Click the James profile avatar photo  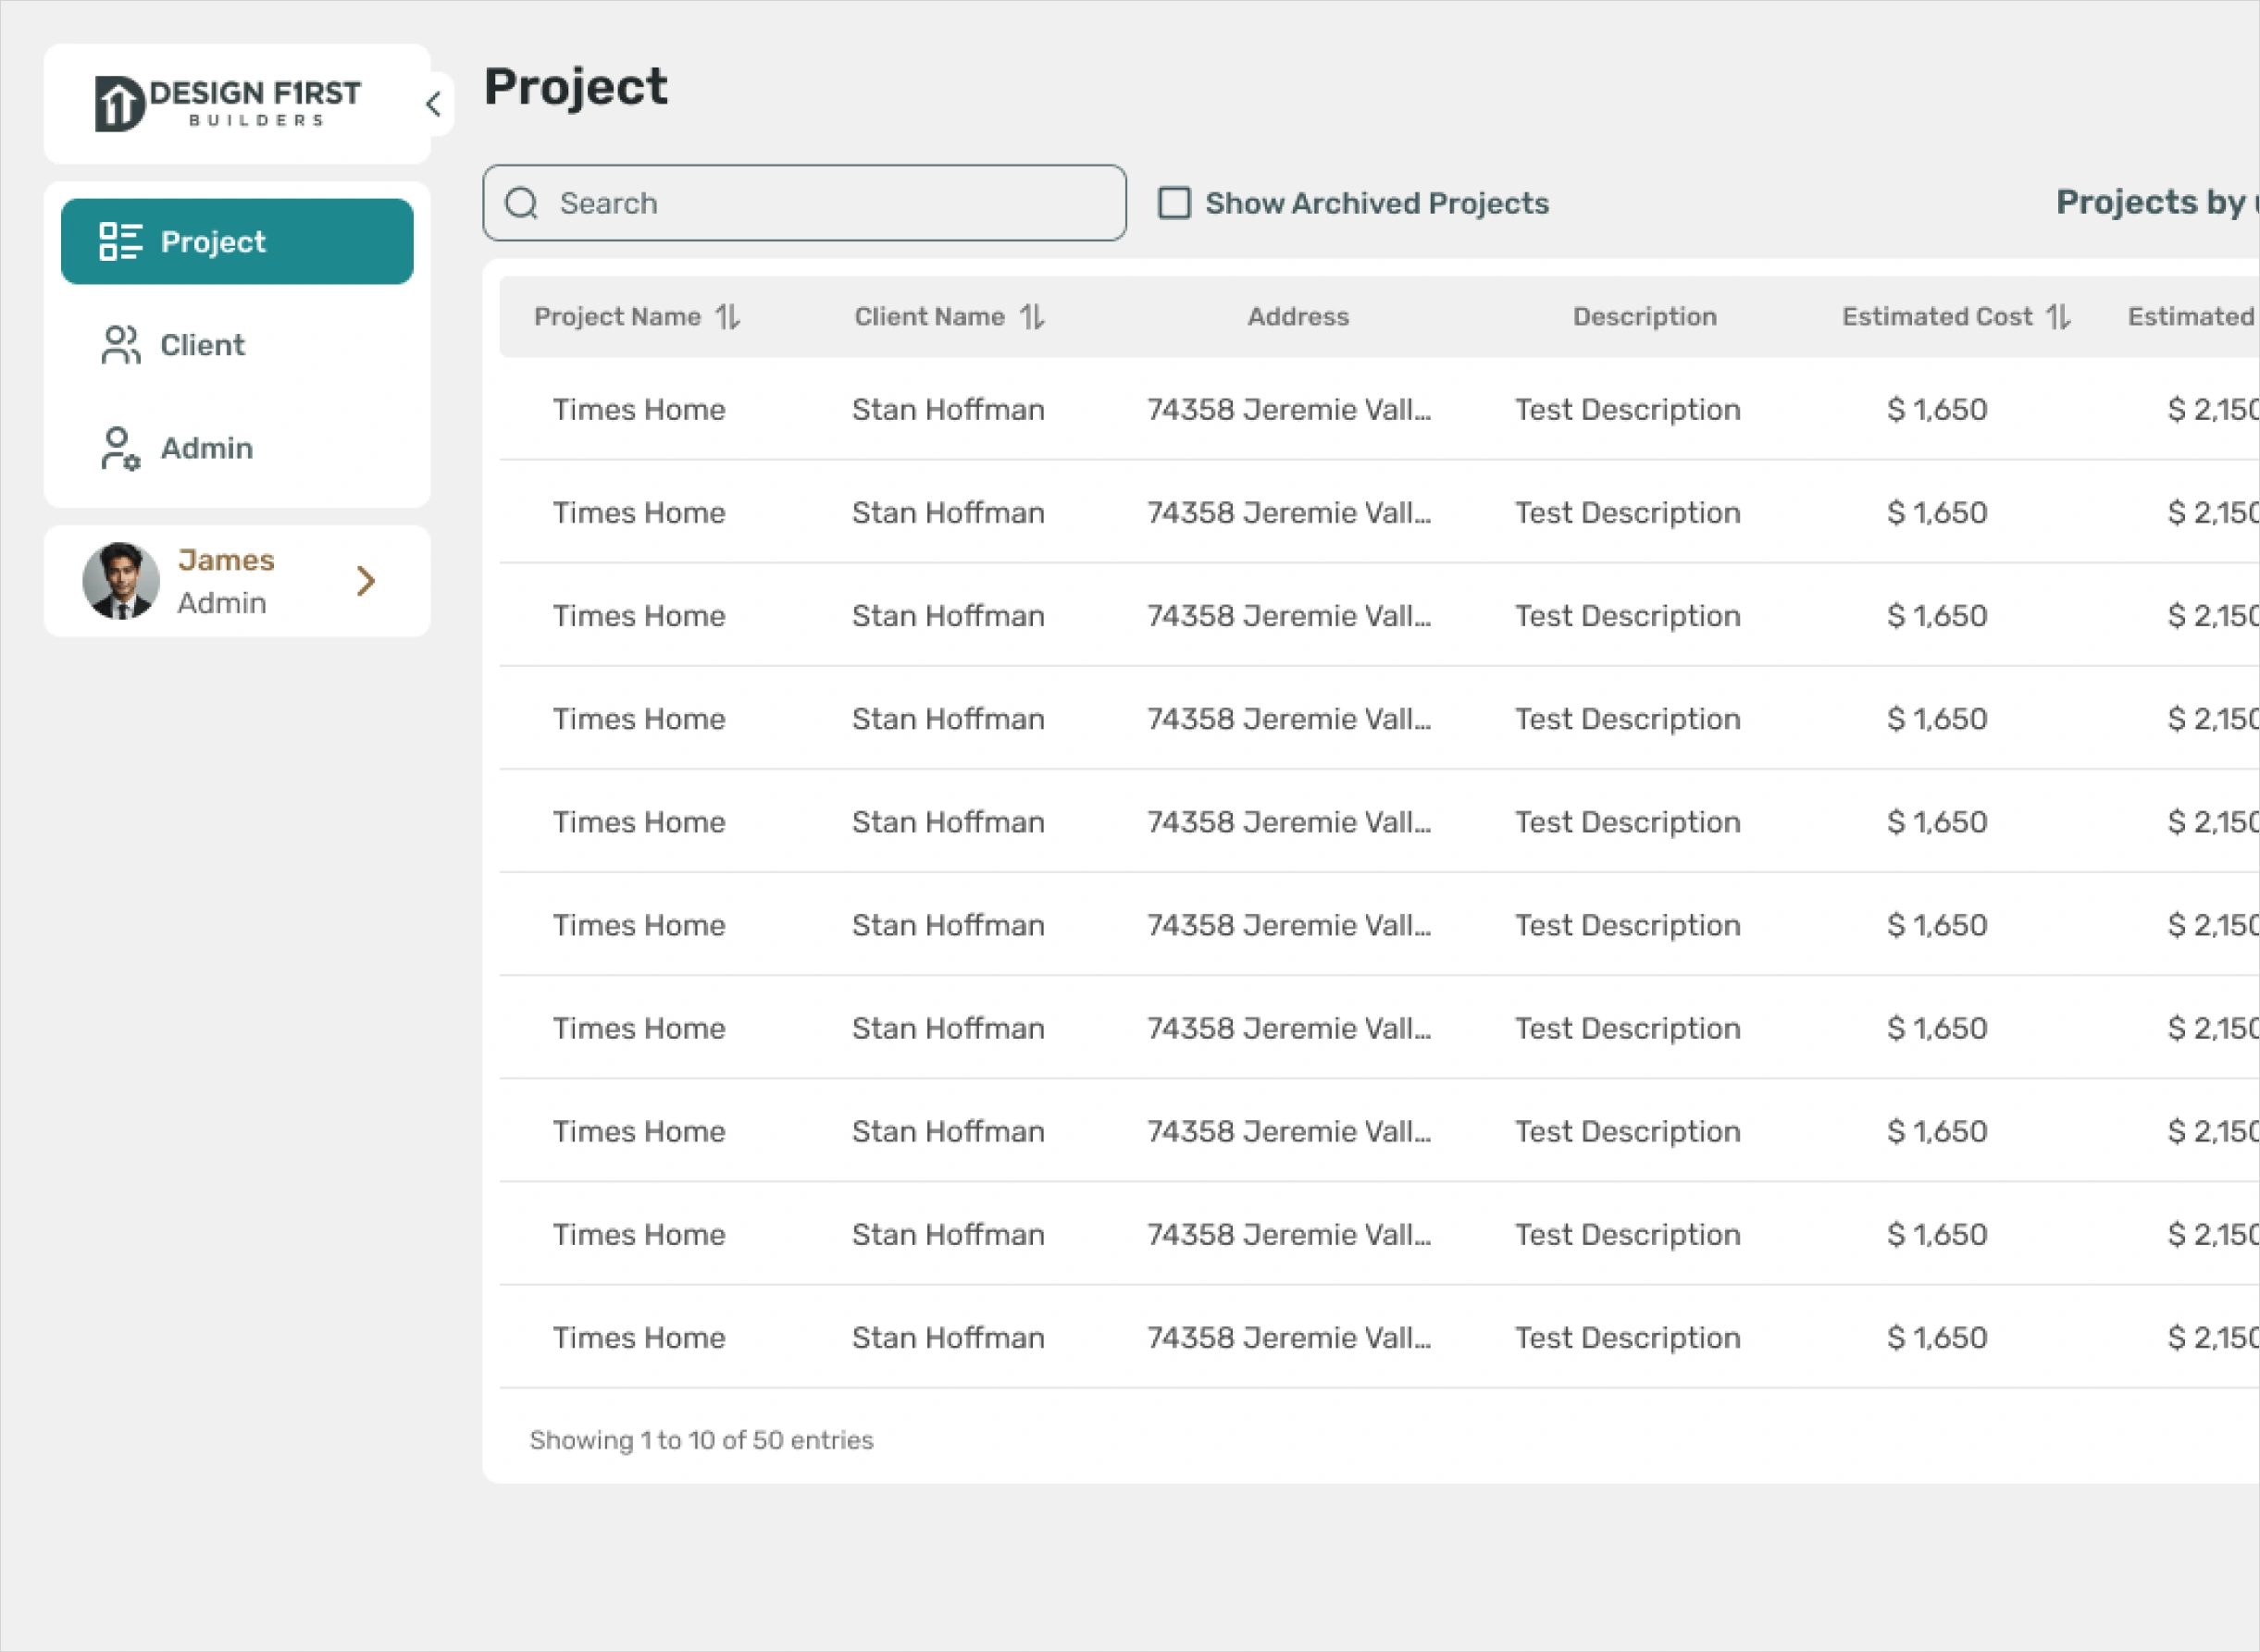(x=121, y=581)
